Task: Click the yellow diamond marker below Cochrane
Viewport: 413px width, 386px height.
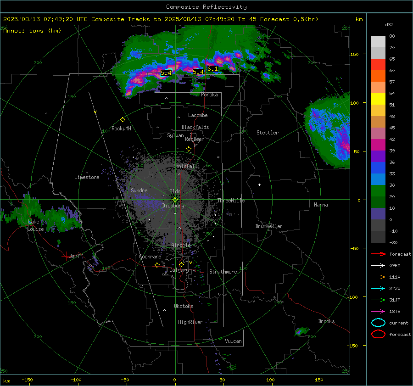Action: 157,265
